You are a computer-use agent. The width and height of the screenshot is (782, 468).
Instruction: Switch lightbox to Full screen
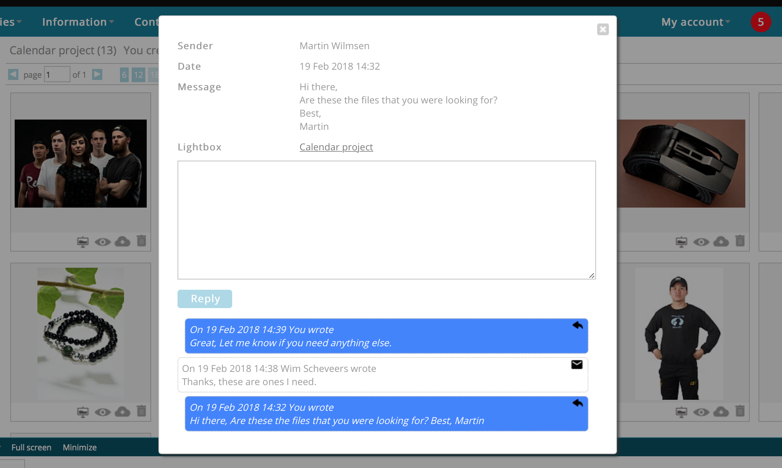[x=31, y=447]
